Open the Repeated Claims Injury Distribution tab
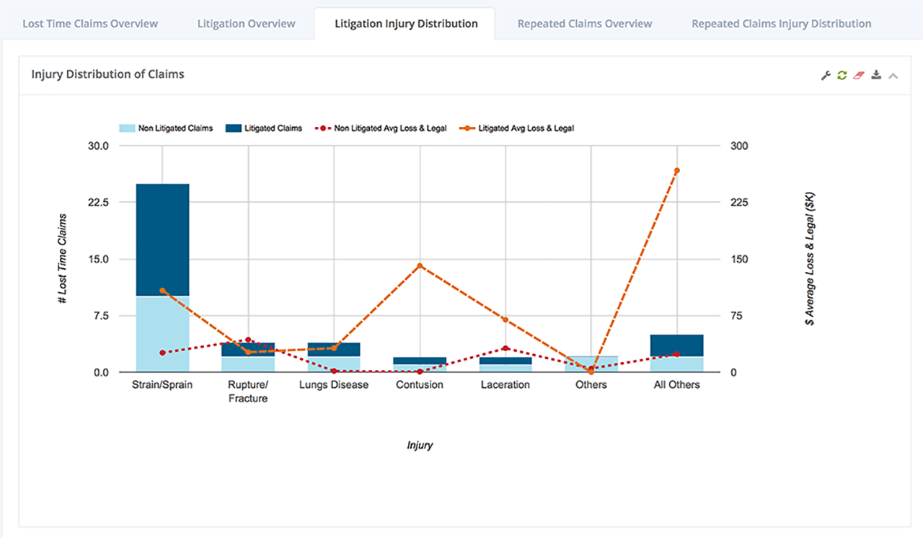The height and width of the screenshot is (538, 923). point(781,23)
